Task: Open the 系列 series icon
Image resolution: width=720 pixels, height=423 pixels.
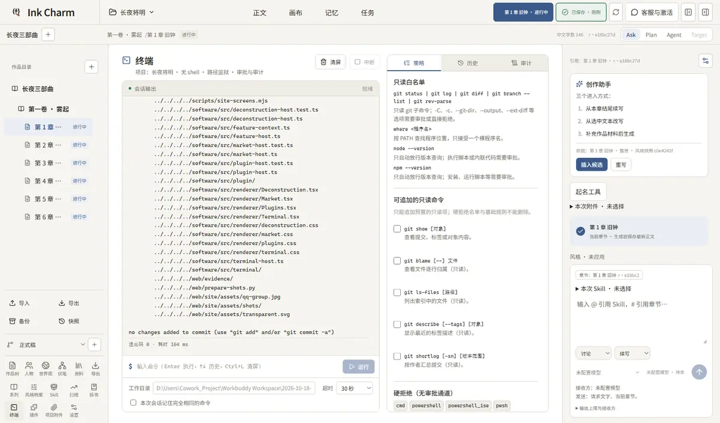Action: click(14, 390)
